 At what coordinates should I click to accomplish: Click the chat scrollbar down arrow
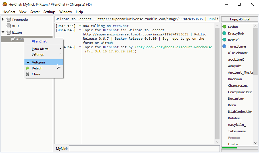(x=217, y=142)
